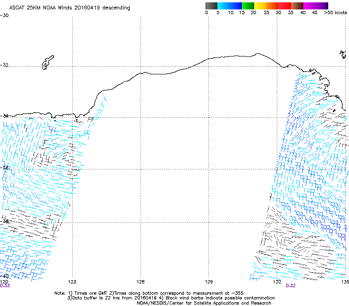Click the cyan 5-10 knots legend swatch
Viewport: 349px width, 306px height.
[x=224, y=6]
